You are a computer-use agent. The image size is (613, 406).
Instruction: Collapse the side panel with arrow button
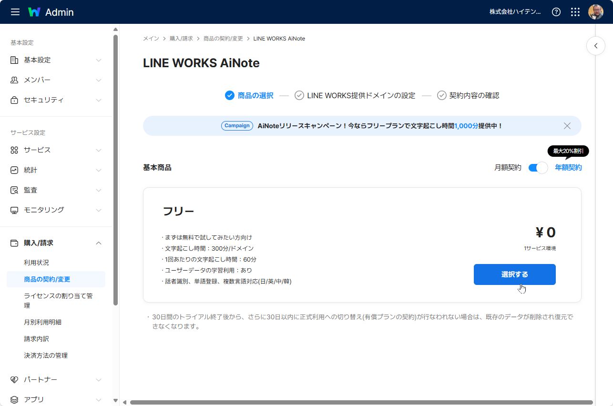coord(596,46)
